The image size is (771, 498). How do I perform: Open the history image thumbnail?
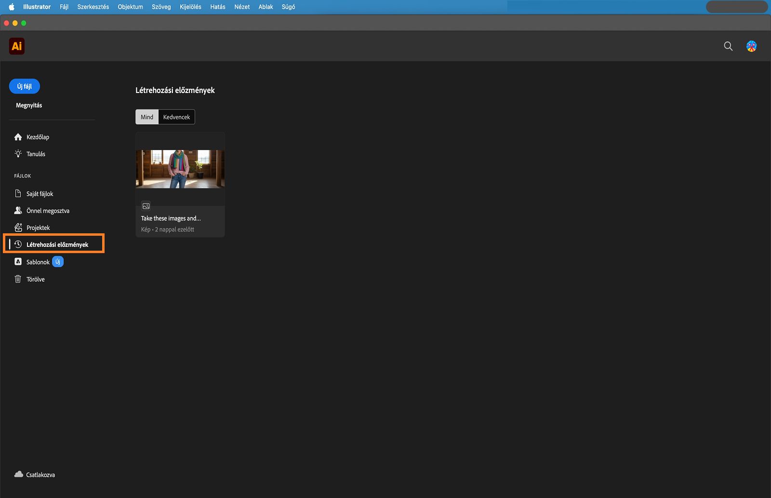180,169
